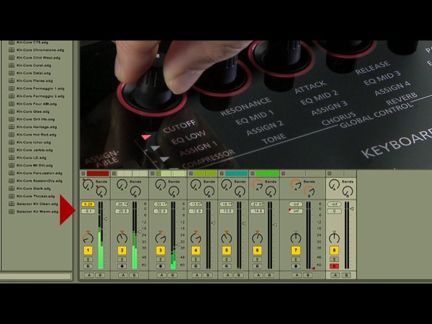Click the -12.9 volume value on track 4

point(196,211)
